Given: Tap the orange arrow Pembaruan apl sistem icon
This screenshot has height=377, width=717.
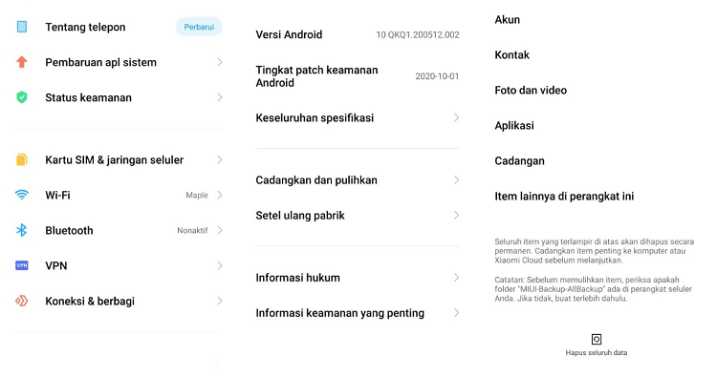Looking at the screenshot, I should [21, 62].
